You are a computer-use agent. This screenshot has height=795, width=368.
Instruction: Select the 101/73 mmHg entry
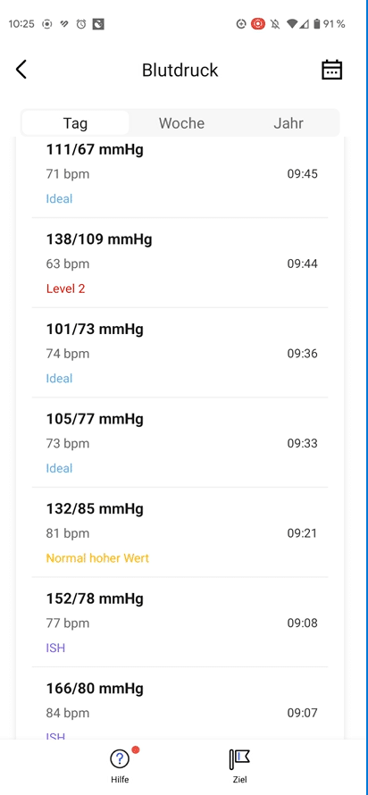click(x=180, y=353)
